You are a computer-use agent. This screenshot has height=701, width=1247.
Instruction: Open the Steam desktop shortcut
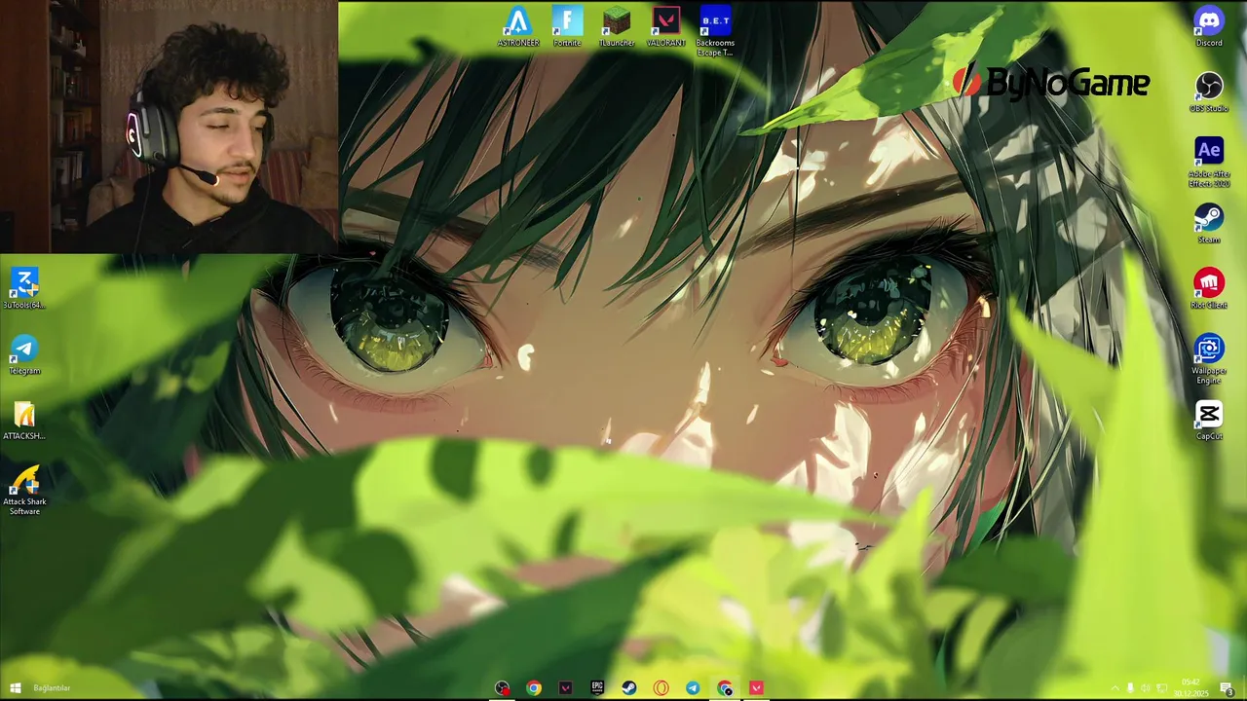tap(1209, 223)
